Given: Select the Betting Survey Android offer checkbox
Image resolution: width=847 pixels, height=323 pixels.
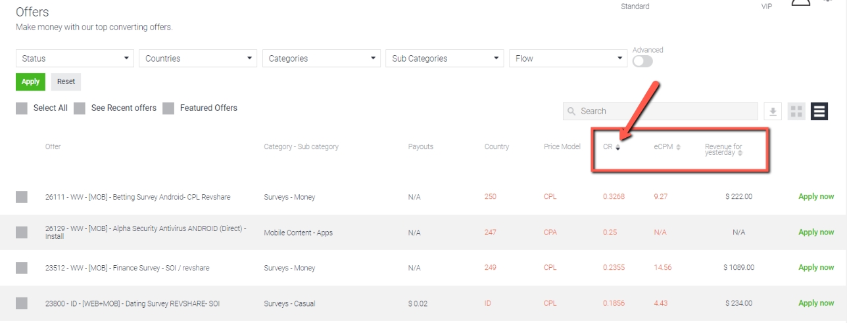Looking at the screenshot, I should point(22,197).
